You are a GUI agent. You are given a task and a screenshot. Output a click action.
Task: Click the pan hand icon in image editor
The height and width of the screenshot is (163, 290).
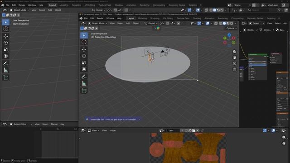[284, 143]
